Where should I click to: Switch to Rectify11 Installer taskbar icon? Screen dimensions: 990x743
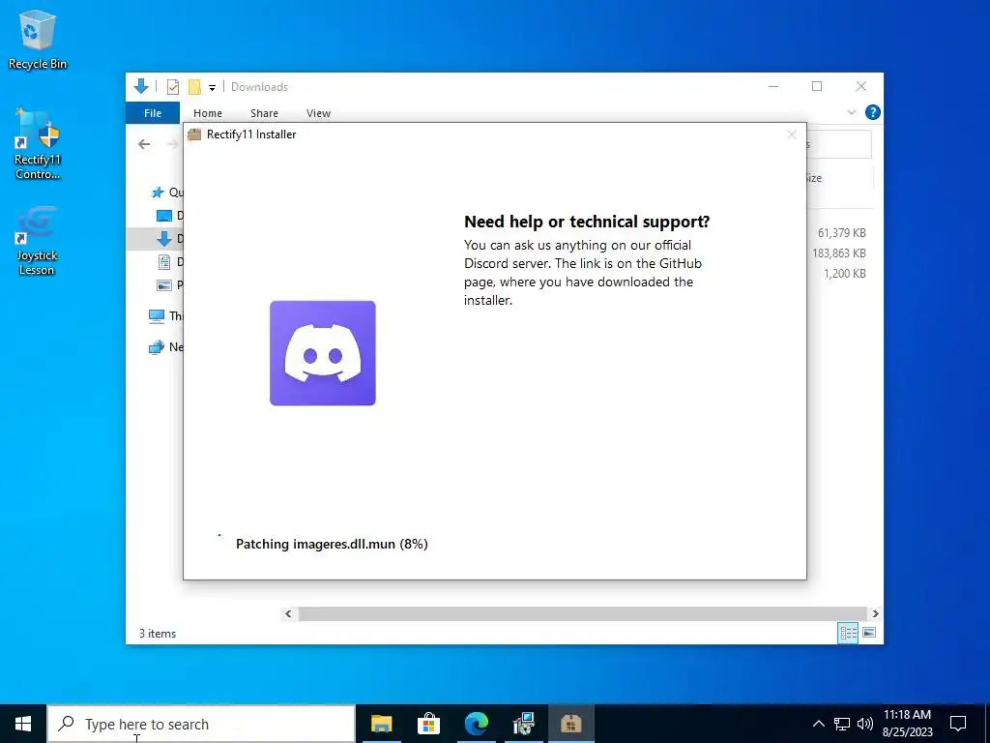click(571, 724)
